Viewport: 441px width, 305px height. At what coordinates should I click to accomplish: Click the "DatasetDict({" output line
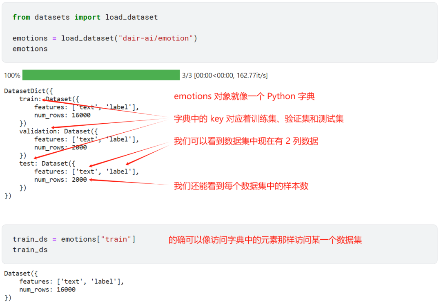29,91
